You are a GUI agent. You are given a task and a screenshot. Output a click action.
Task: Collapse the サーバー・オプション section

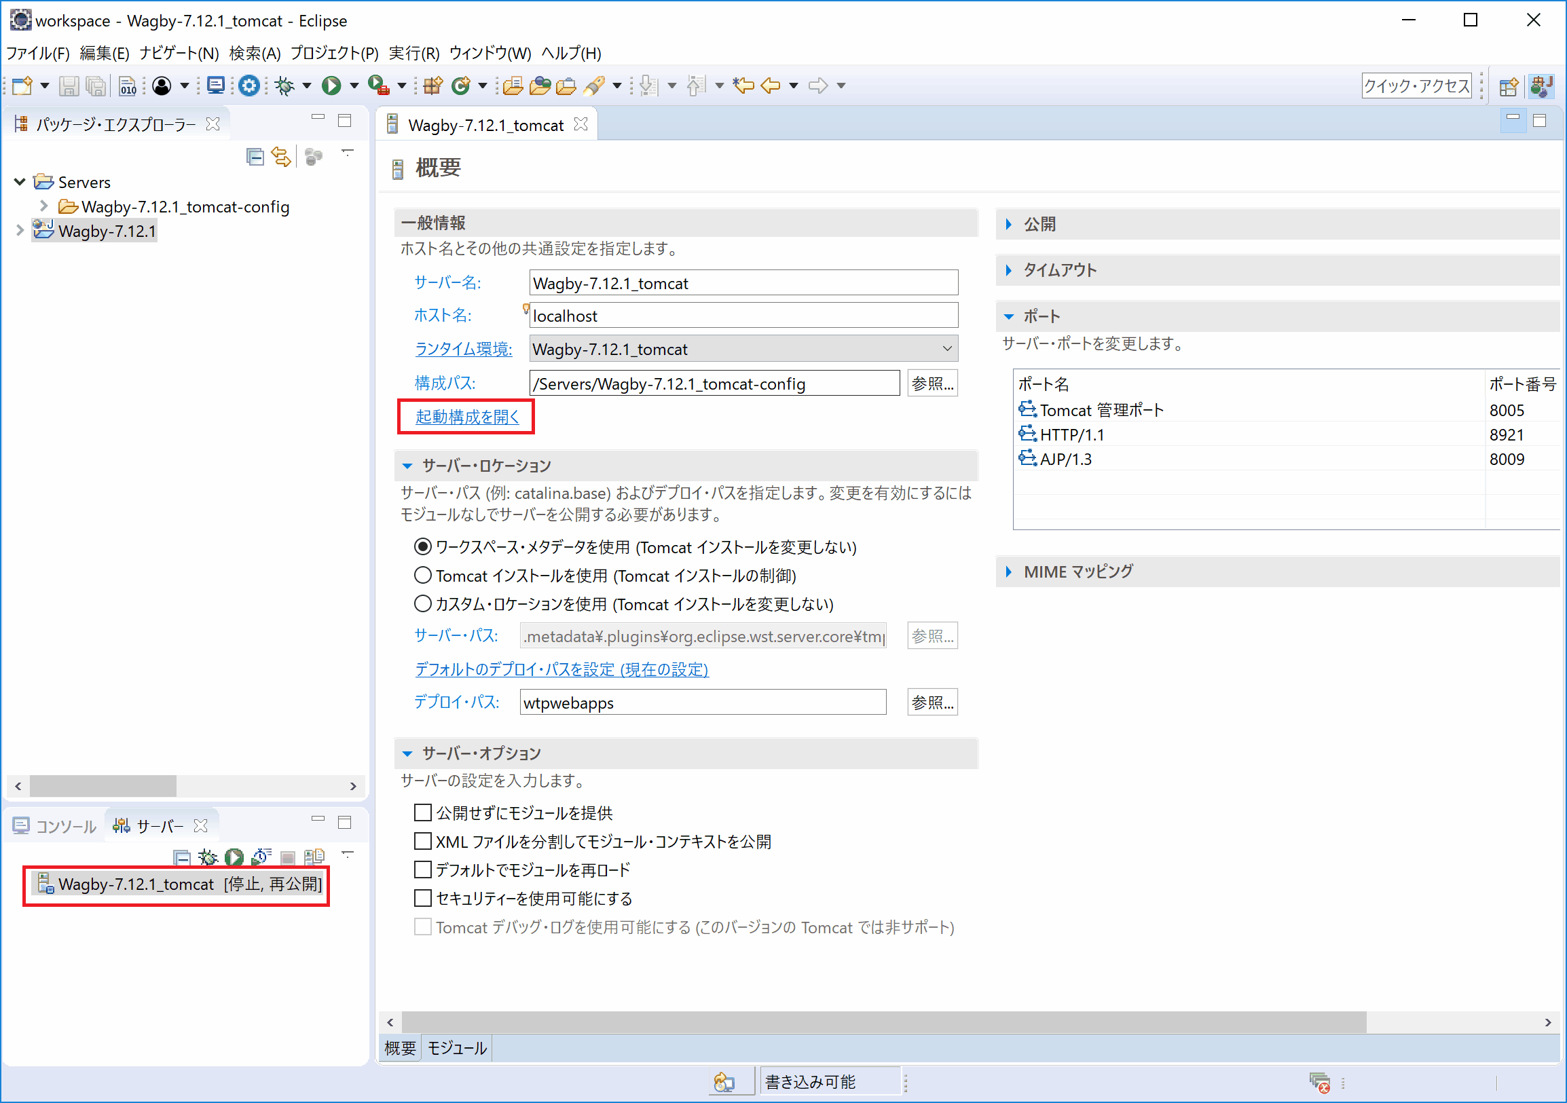point(407,753)
